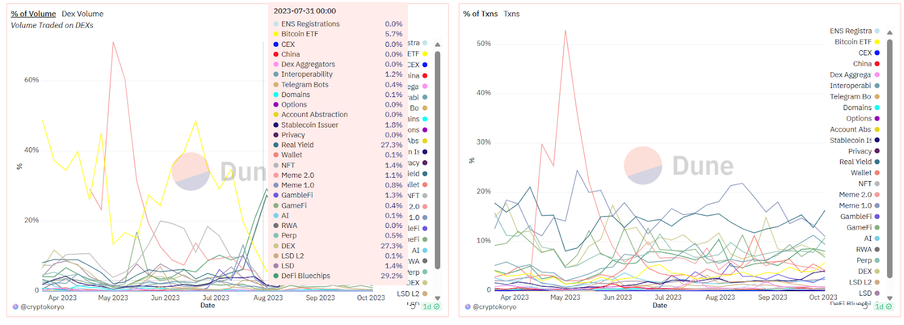This screenshot has height=325, width=904.
Task: Click the Stablecoin Issuer tooltip row
Action: pos(338,125)
